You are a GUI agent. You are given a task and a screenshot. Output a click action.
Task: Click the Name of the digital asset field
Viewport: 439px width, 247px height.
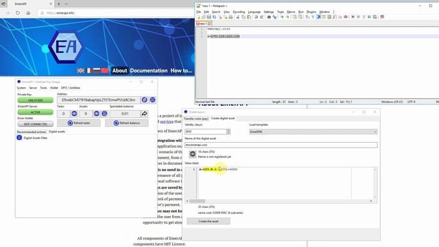tap(281, 145)
